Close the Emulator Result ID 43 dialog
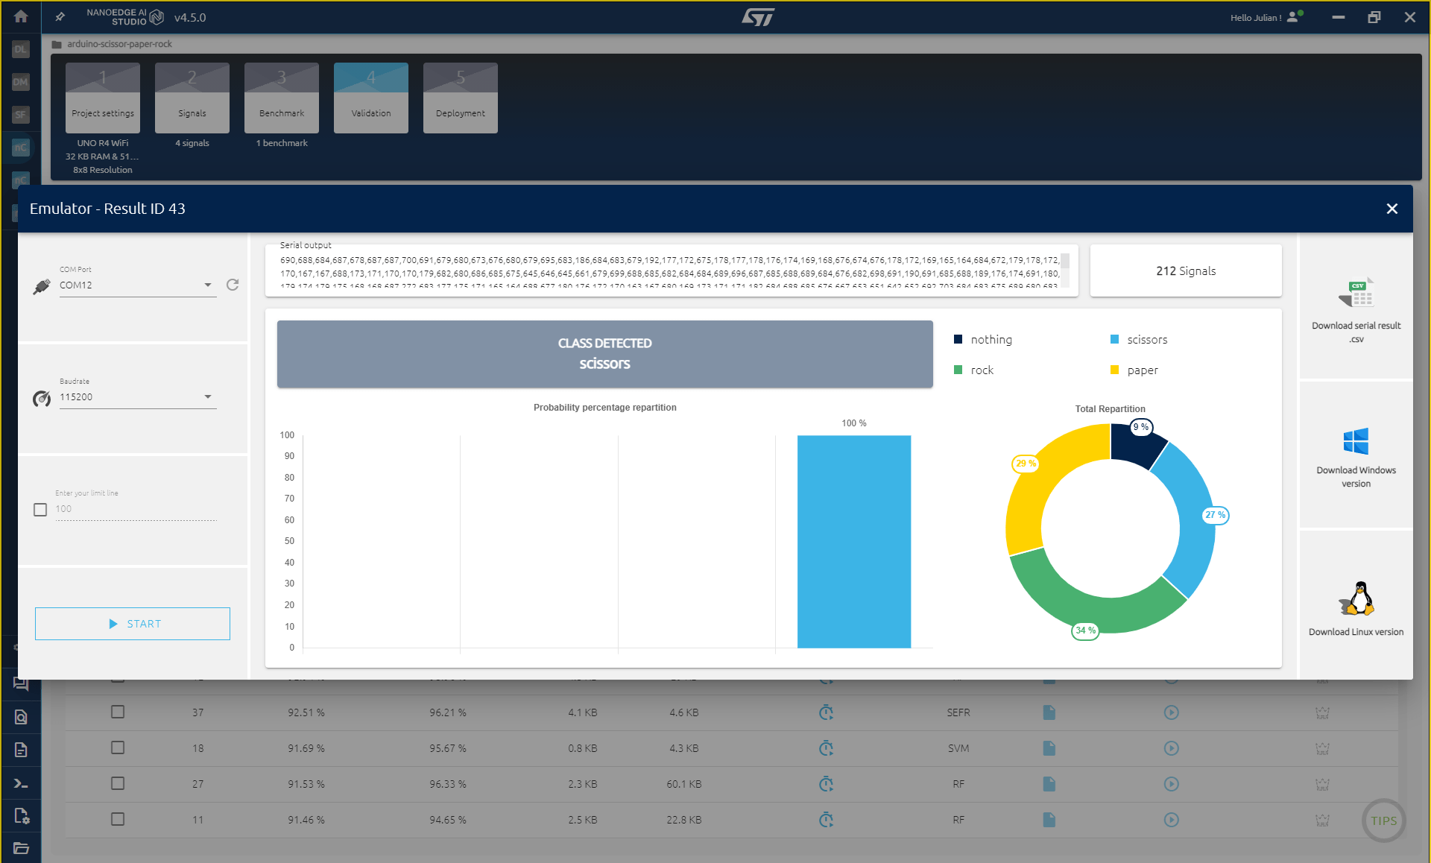 (1391, 209)
